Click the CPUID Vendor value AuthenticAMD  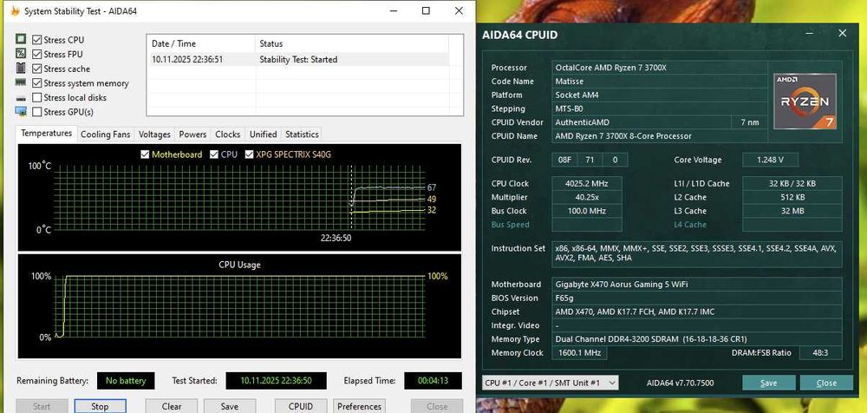642,122
